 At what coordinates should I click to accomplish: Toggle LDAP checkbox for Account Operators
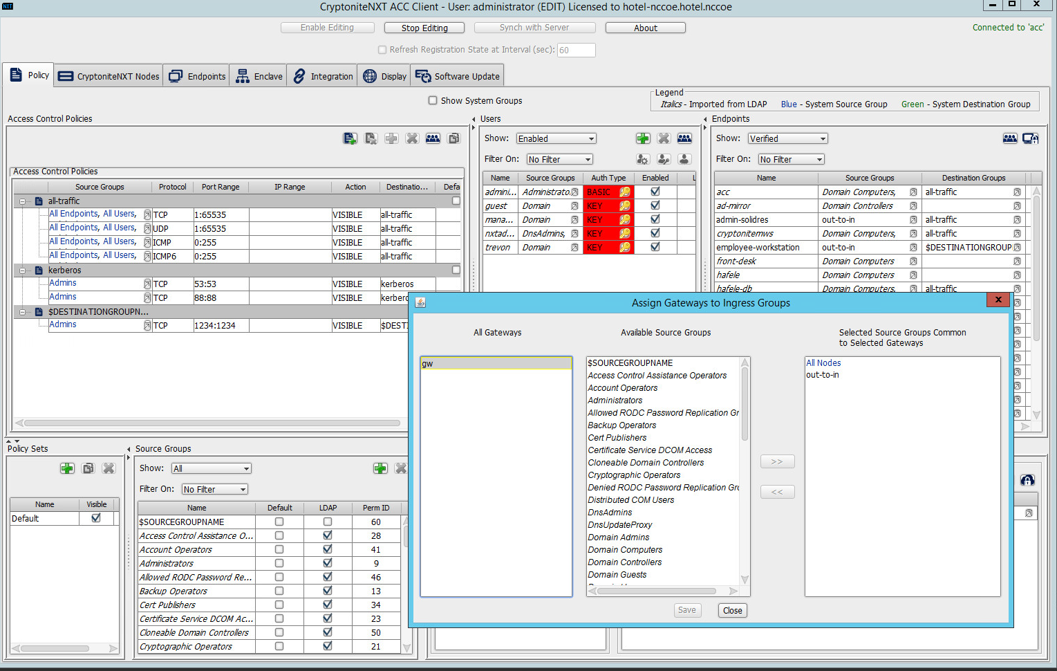coord(328,549)
